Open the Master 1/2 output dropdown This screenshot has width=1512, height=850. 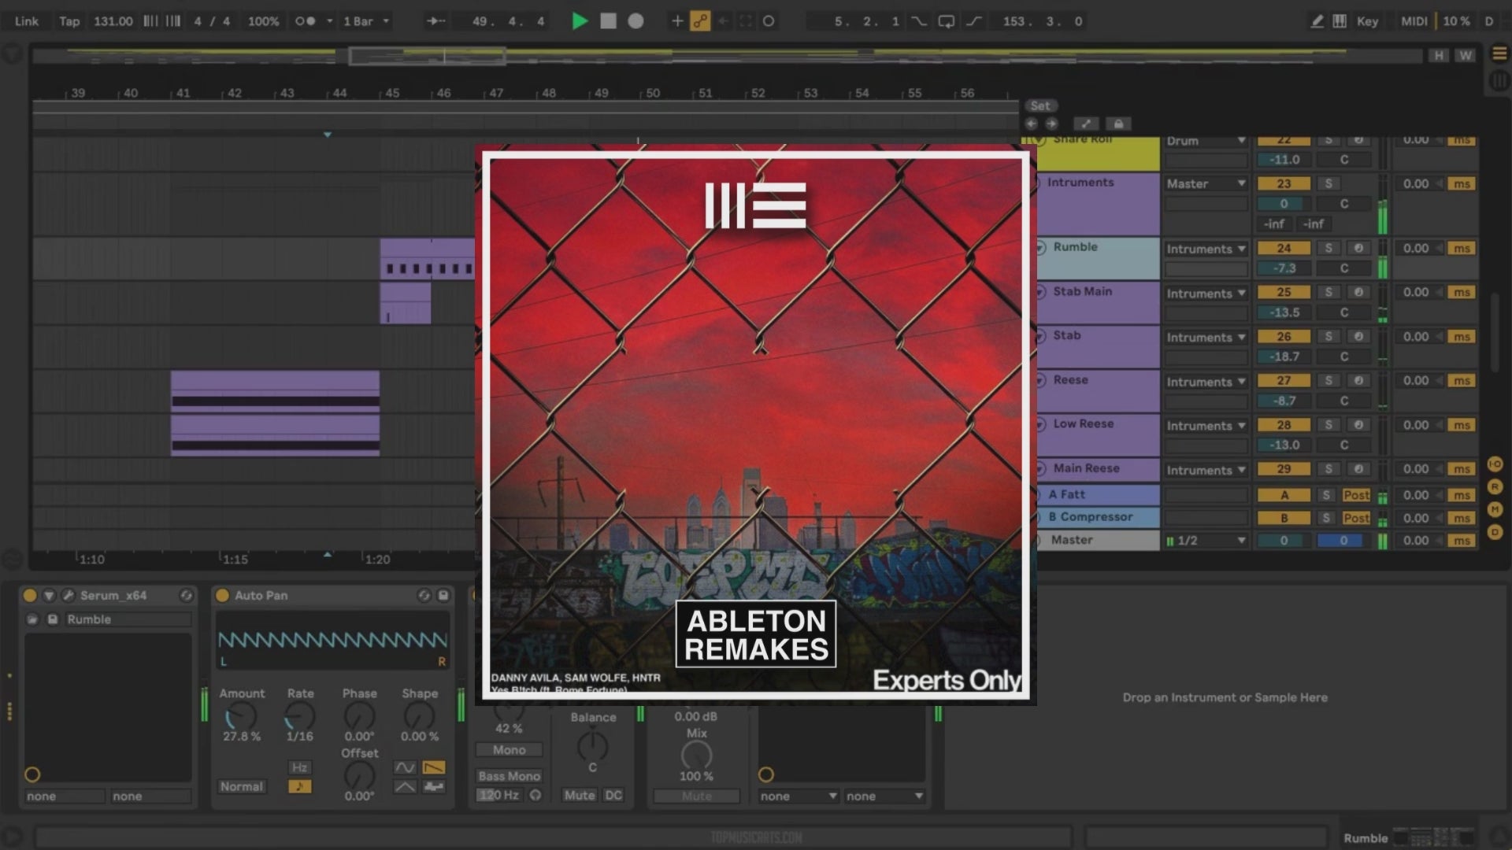coord(1206,541)
